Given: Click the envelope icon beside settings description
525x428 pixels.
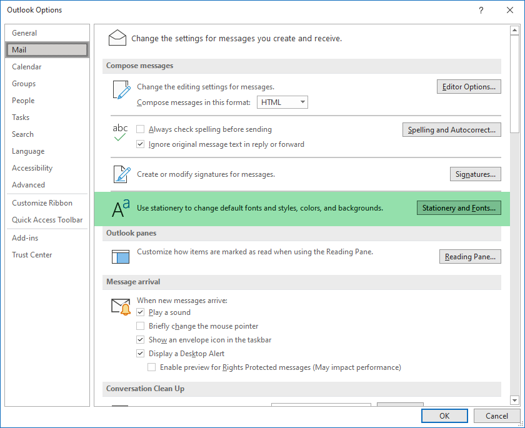Looking at the screenshot, I should (x=117, y=37).
